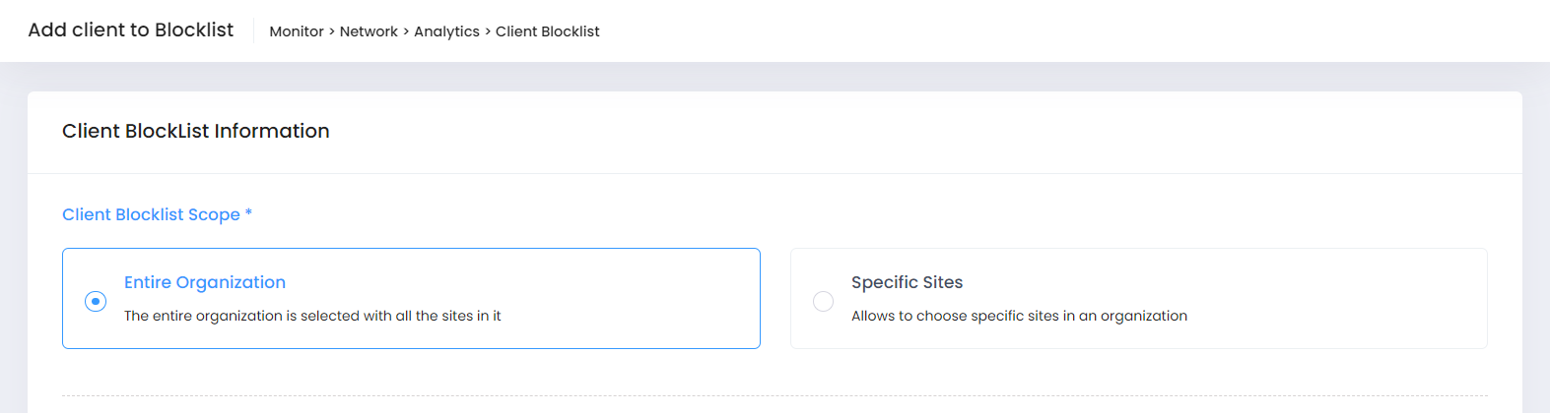Screen dimensions: 1550x413
Task: Click the vertical separator beside the page title
Action: [253, 30]
